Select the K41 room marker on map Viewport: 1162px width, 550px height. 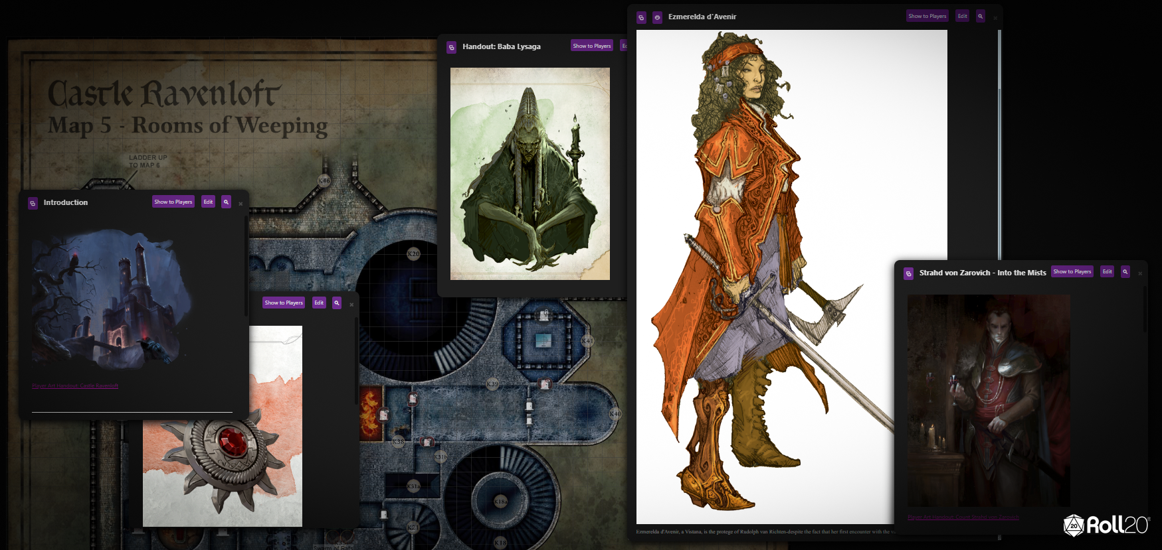[587, 341]
